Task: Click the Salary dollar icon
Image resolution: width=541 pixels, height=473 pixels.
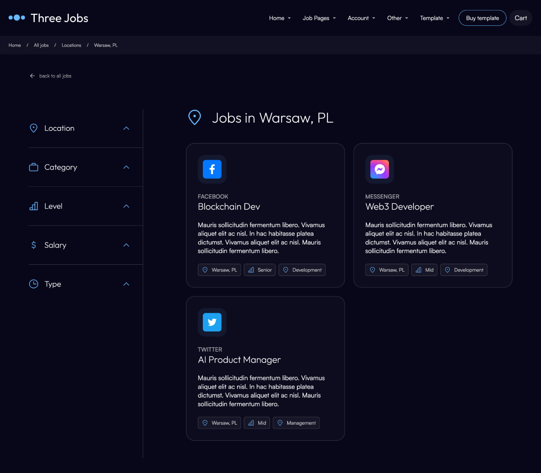Action: pyautogui.click(x=33, y=245)
